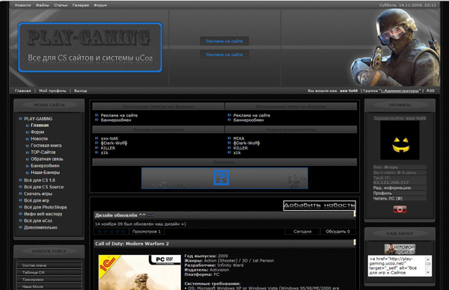Expand Дополнительно category

(x=40, y=228)
